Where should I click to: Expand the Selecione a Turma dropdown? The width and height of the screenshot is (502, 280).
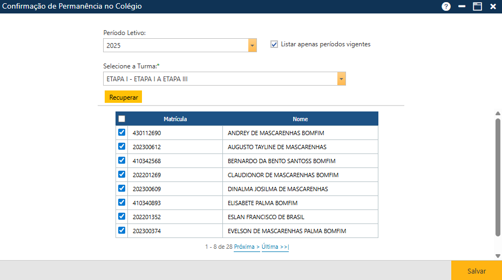[x=341, y=79]
